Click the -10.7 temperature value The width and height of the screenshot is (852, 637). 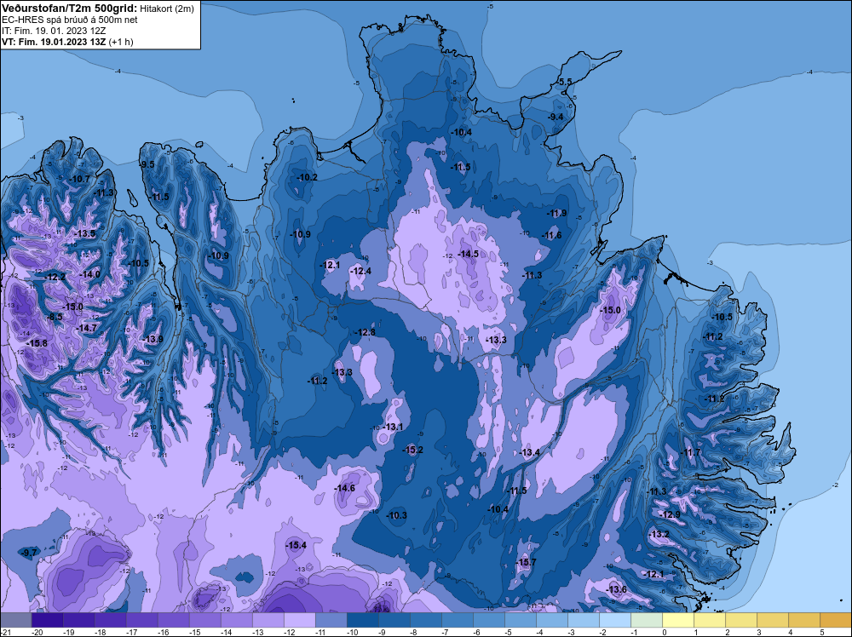(80, 179)
